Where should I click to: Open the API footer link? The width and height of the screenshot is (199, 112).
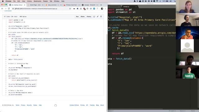(x=87, y=105)
